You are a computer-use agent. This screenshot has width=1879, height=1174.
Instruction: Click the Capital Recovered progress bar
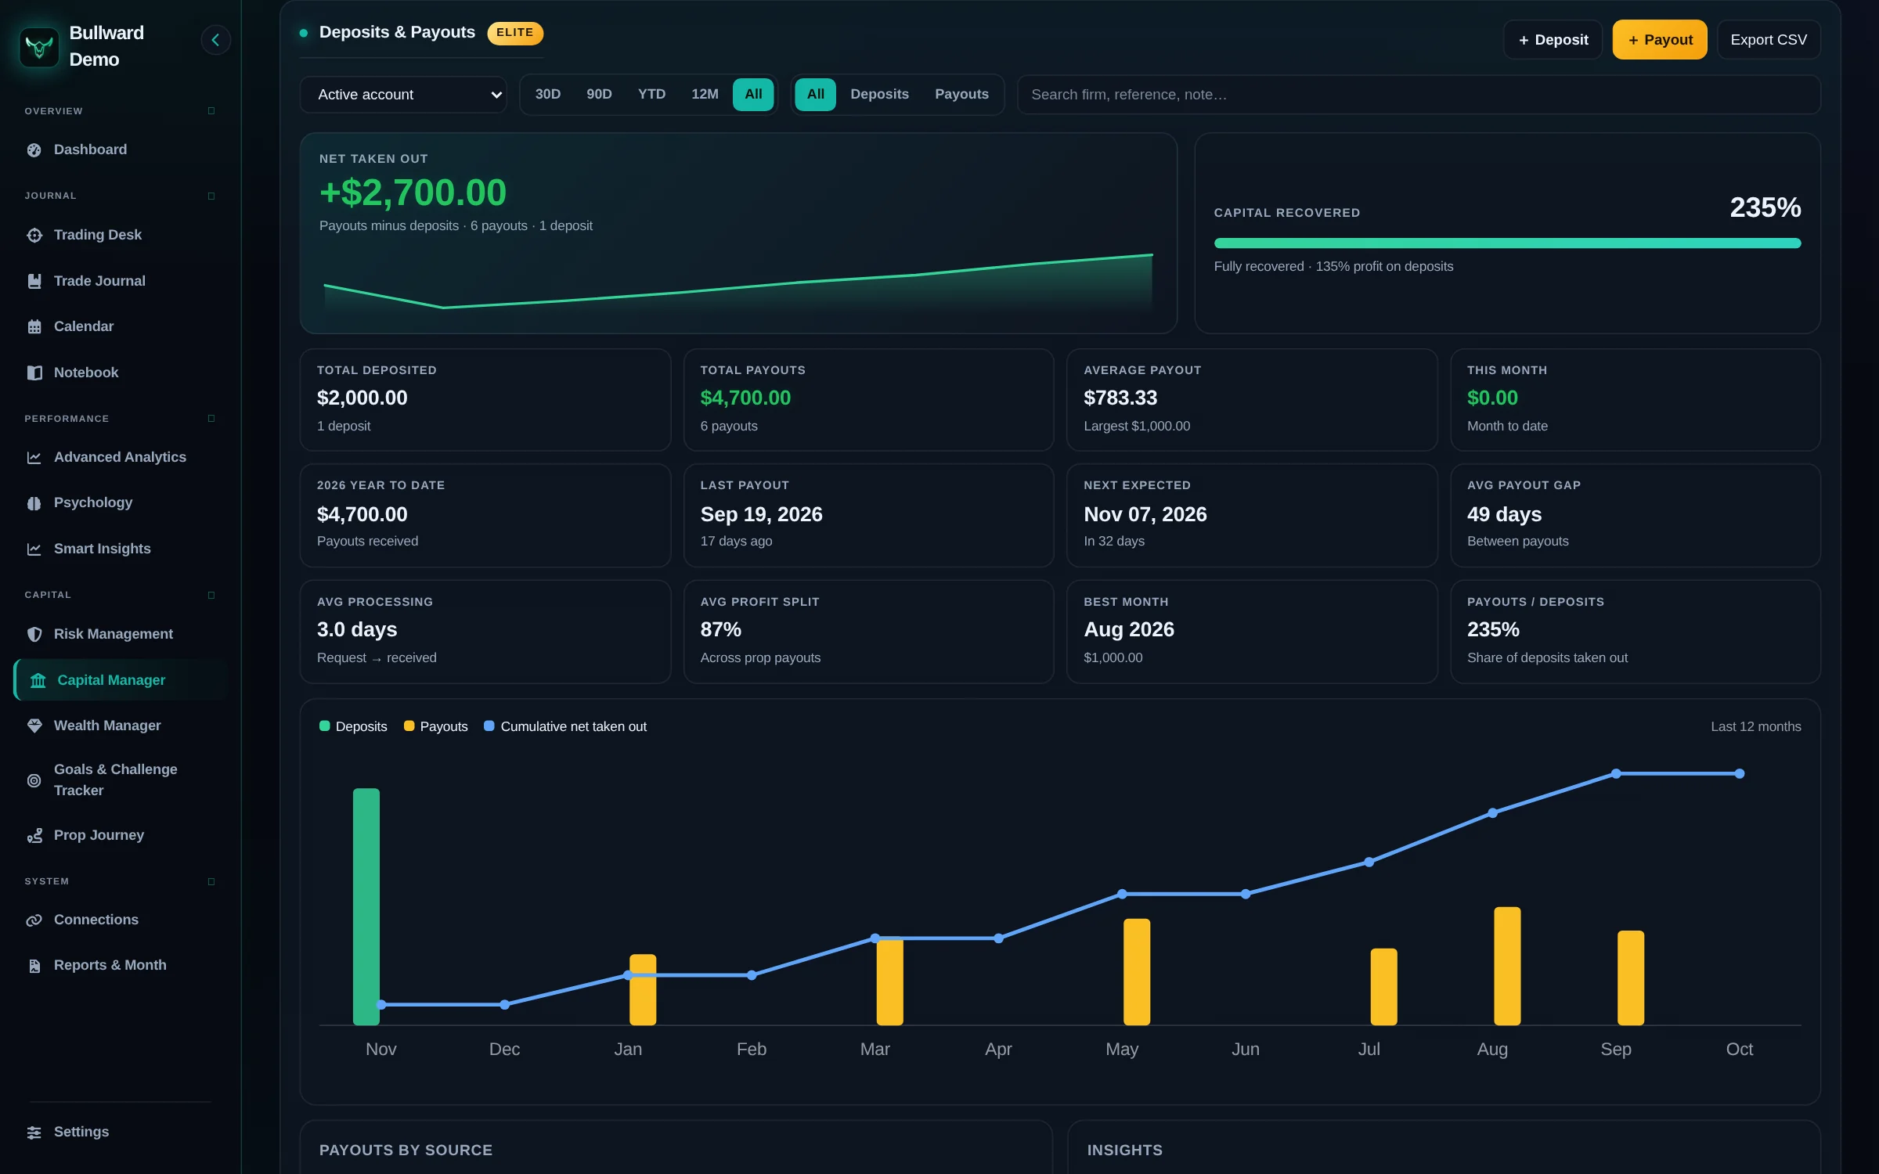1507,243
